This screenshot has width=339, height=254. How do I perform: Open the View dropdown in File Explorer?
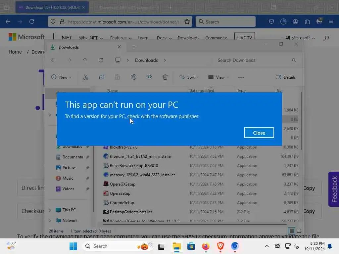pos(218,77)
